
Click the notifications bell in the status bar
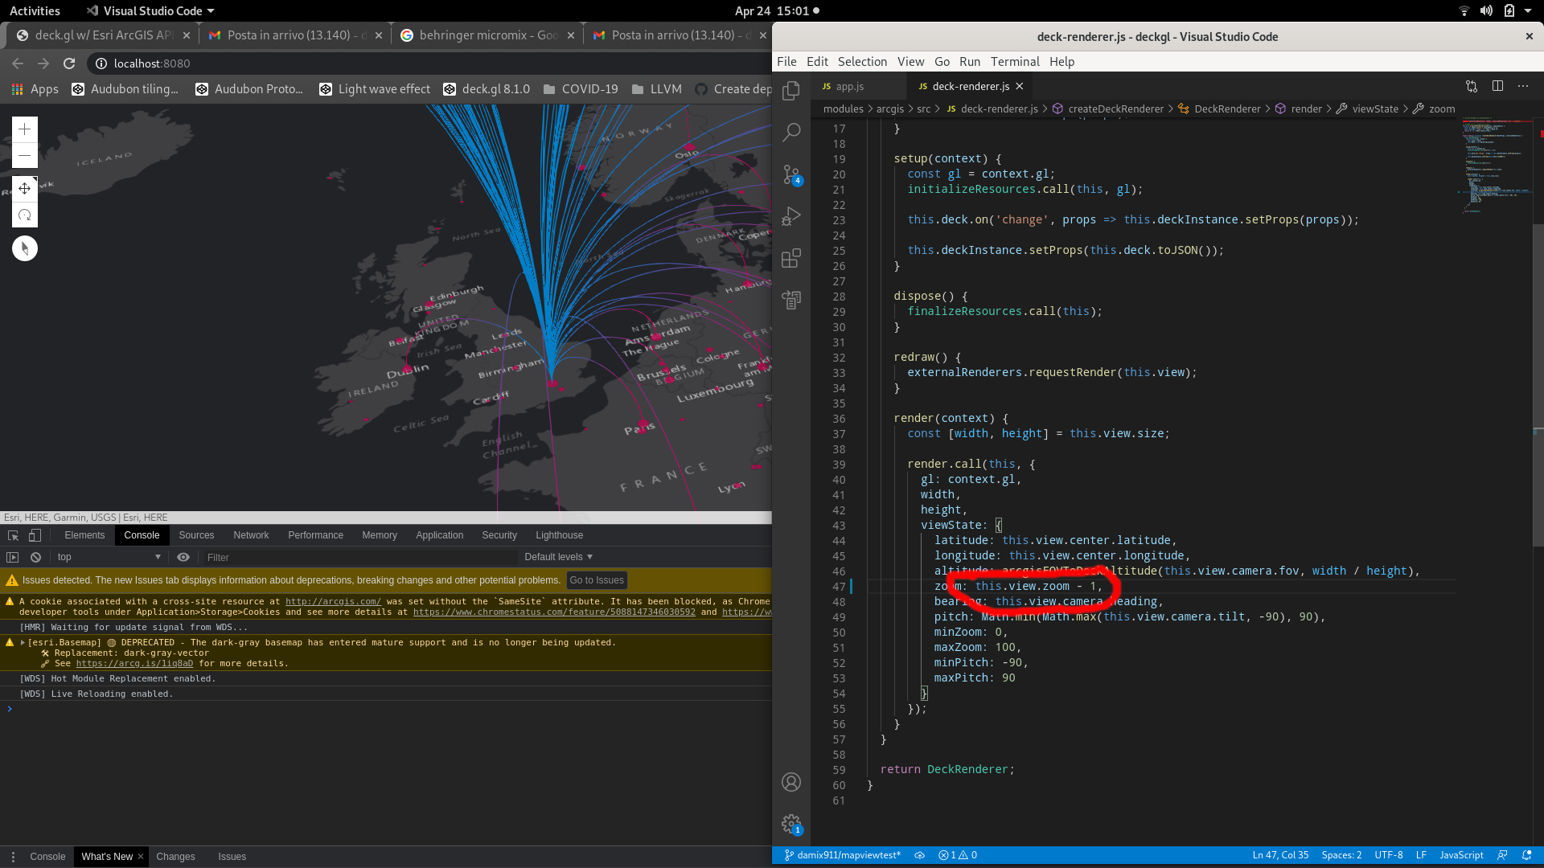(x=1526, y=855)
